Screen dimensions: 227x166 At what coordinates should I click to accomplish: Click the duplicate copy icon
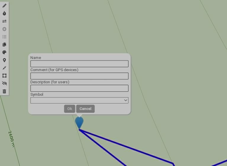coord(4,44)
